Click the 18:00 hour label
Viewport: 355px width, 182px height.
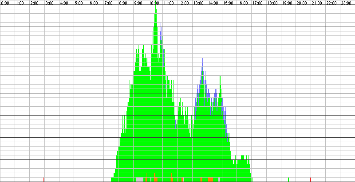coord(272,3)
